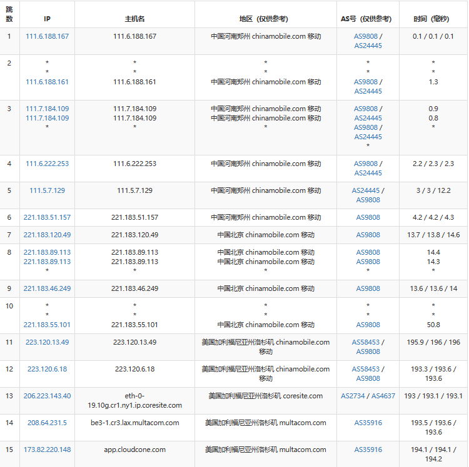Click the 111.6.222.253 IP link
The image size is (469, 467).
point(48,164)
